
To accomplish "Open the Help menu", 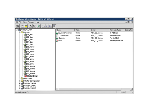I will 37,22.
